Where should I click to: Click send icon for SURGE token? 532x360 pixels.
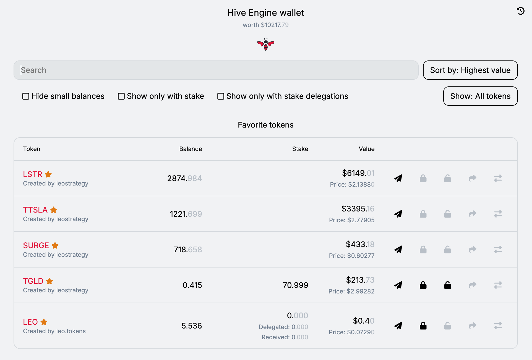pos(398,250)
